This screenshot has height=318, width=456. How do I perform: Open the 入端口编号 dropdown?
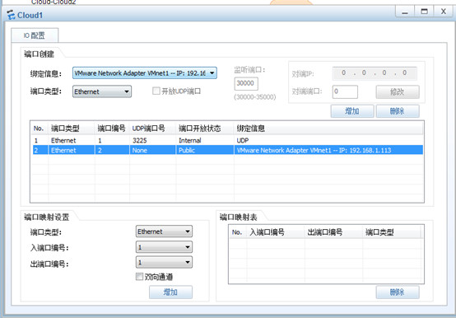(164, 247)
